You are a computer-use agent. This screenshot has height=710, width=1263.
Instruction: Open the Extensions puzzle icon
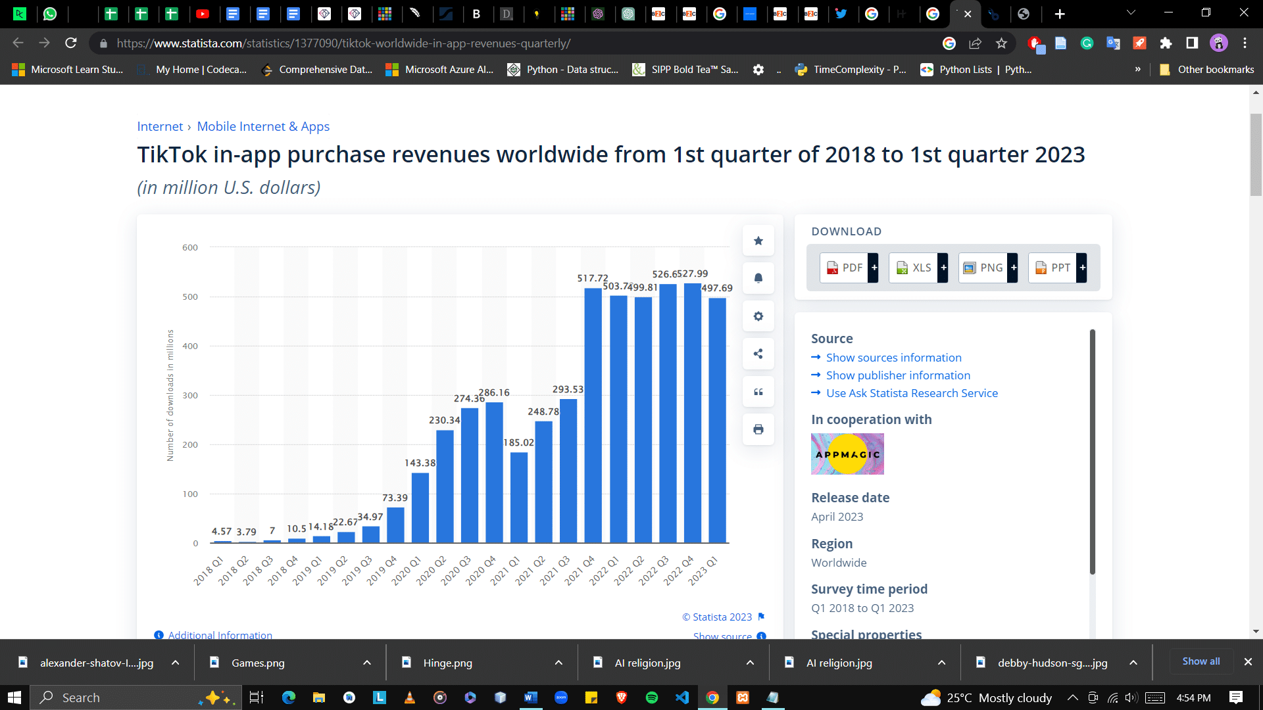point(1166,43)
